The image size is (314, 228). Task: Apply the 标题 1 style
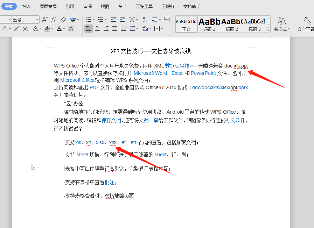(x=209, y=24)
